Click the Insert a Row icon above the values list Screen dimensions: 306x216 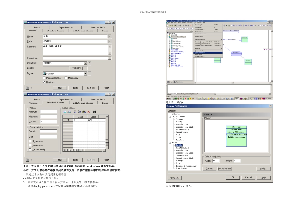tap(65, 112)
